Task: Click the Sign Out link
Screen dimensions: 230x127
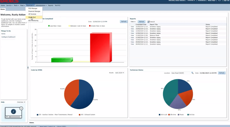Action: (x=227, y=1)
